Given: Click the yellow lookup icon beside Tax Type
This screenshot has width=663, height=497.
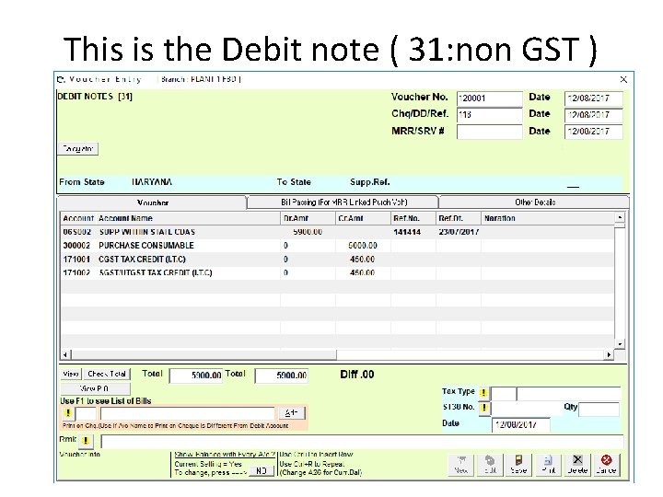Looking at the screenshot, I should click(x=483, y=393).
